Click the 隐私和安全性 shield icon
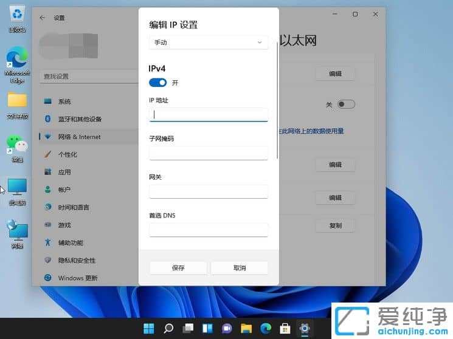Screen dimensions: 453x339 click(48, 260)
